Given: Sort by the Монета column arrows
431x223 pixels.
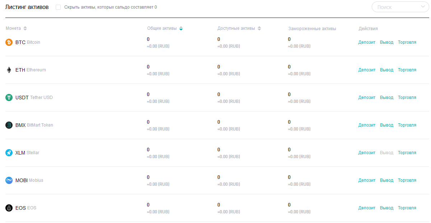Looking at the screenshot, I should 25,29.
